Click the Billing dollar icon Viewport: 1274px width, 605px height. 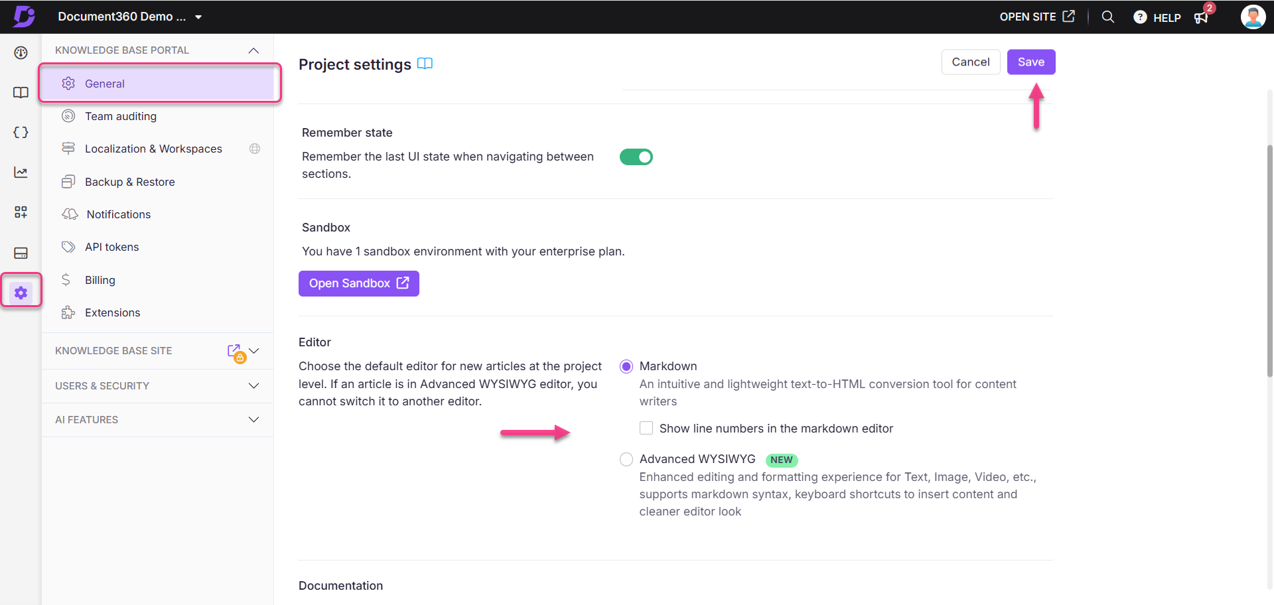66,280
